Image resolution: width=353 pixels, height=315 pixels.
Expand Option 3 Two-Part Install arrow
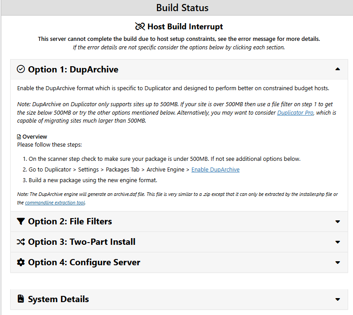click(337, 242)
